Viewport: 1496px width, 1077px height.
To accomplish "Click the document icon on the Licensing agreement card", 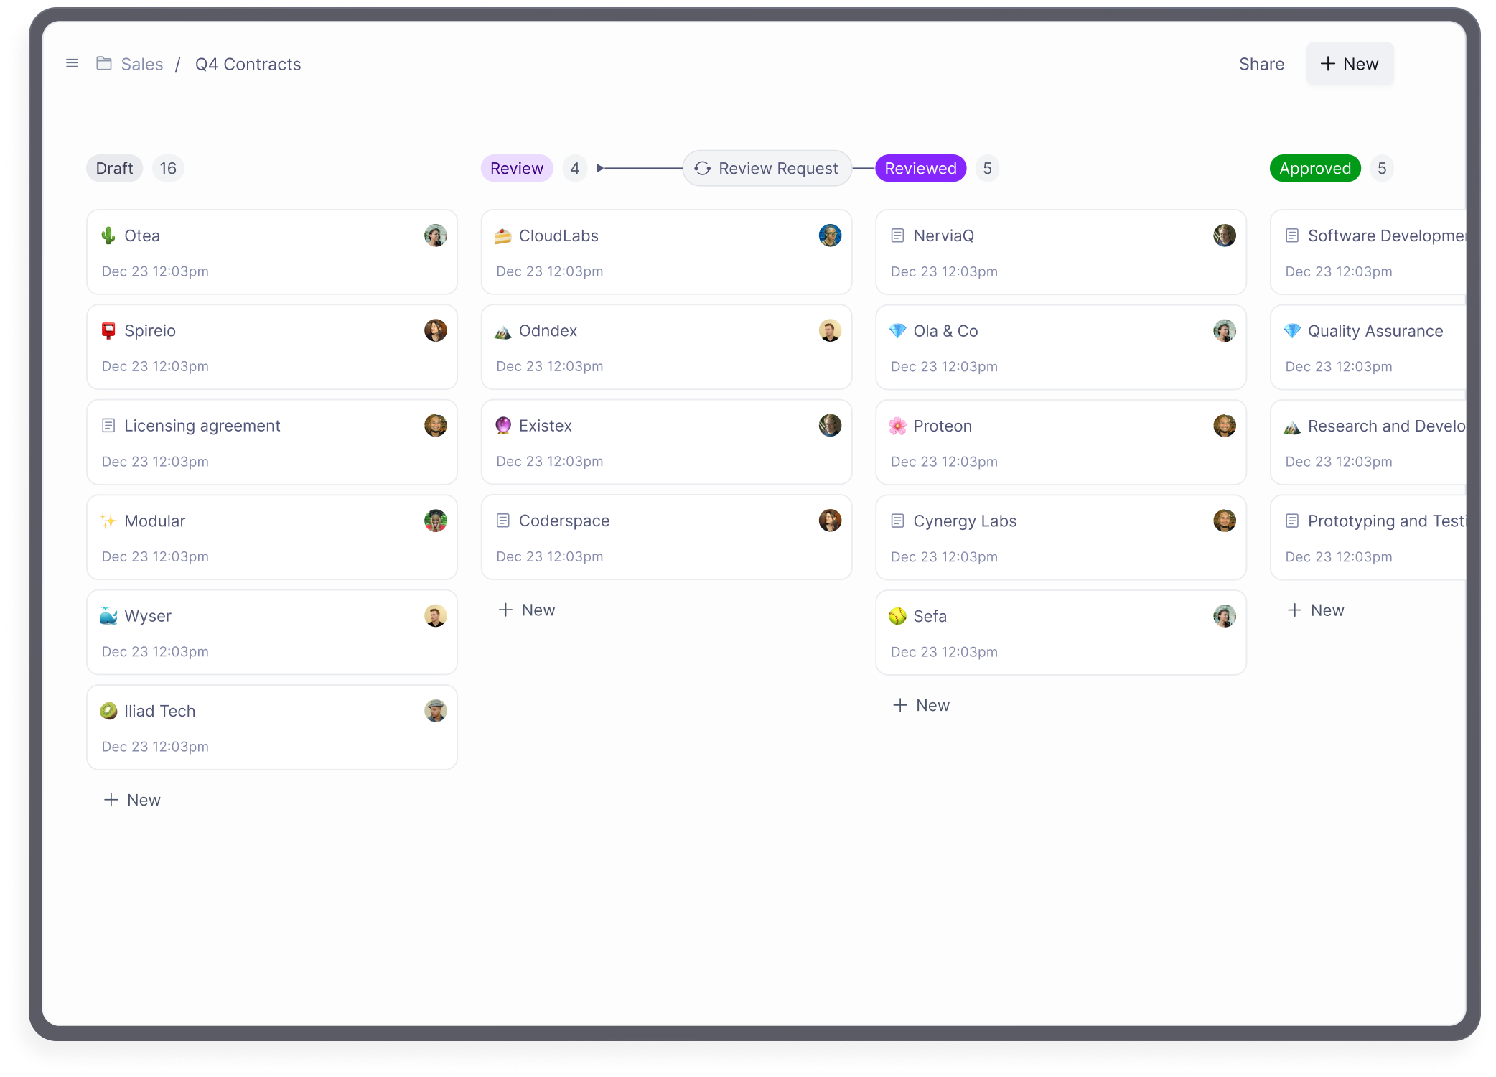I will [108, 425].
